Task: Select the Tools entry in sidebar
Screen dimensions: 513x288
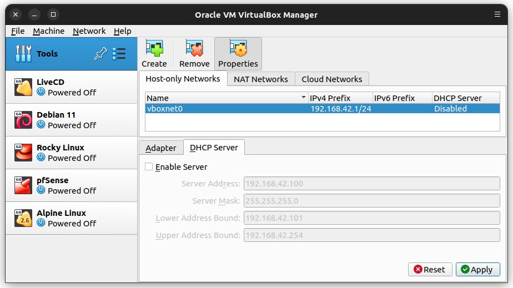Action: pos(71,54)
